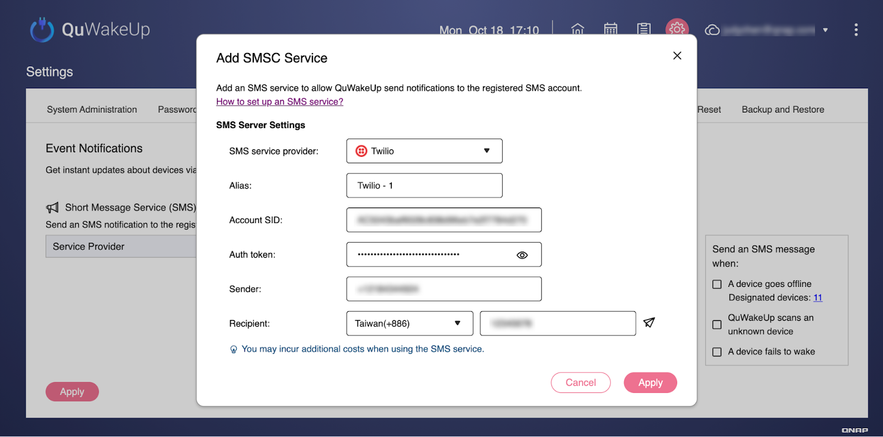Viewport: 883px width, 437px height.
Task: Click the QuWakeUp logo icon
Action: click(x=42, y=30)
